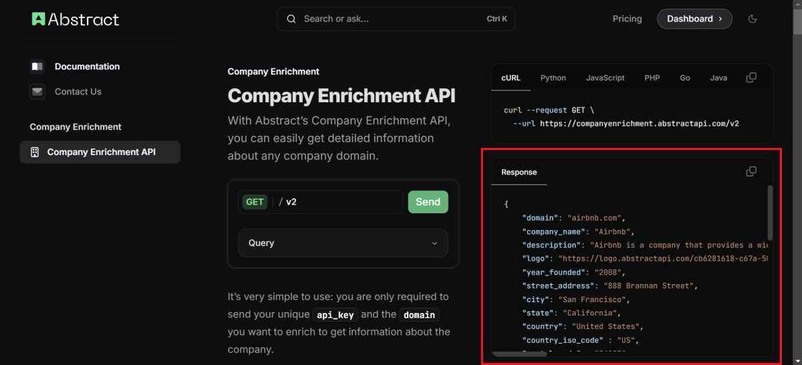Click the api_key inline code
This screenshot has width=802, height=365.
[337, 315]
